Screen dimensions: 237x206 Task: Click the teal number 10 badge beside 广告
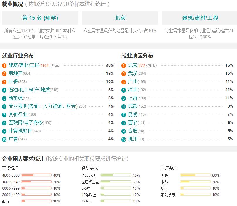coord(4,139)
